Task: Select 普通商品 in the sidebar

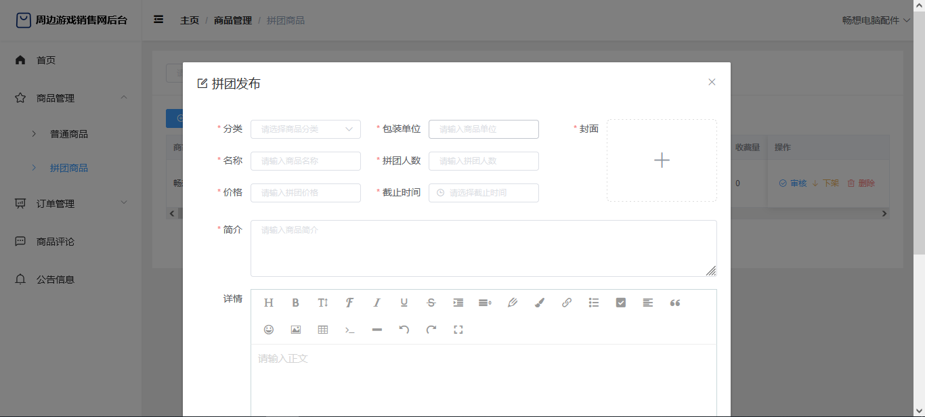Action: point(69,134)
